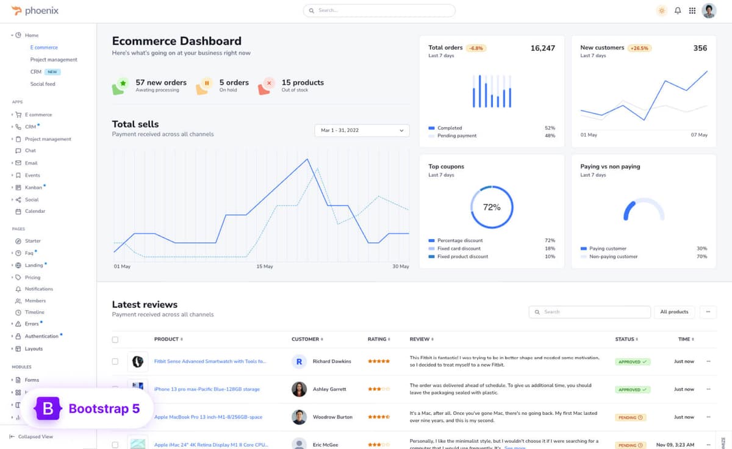This screenshot has width=732, height=449.
Task: Open Social feed in the Home submenu
Action: pos(43,84)
